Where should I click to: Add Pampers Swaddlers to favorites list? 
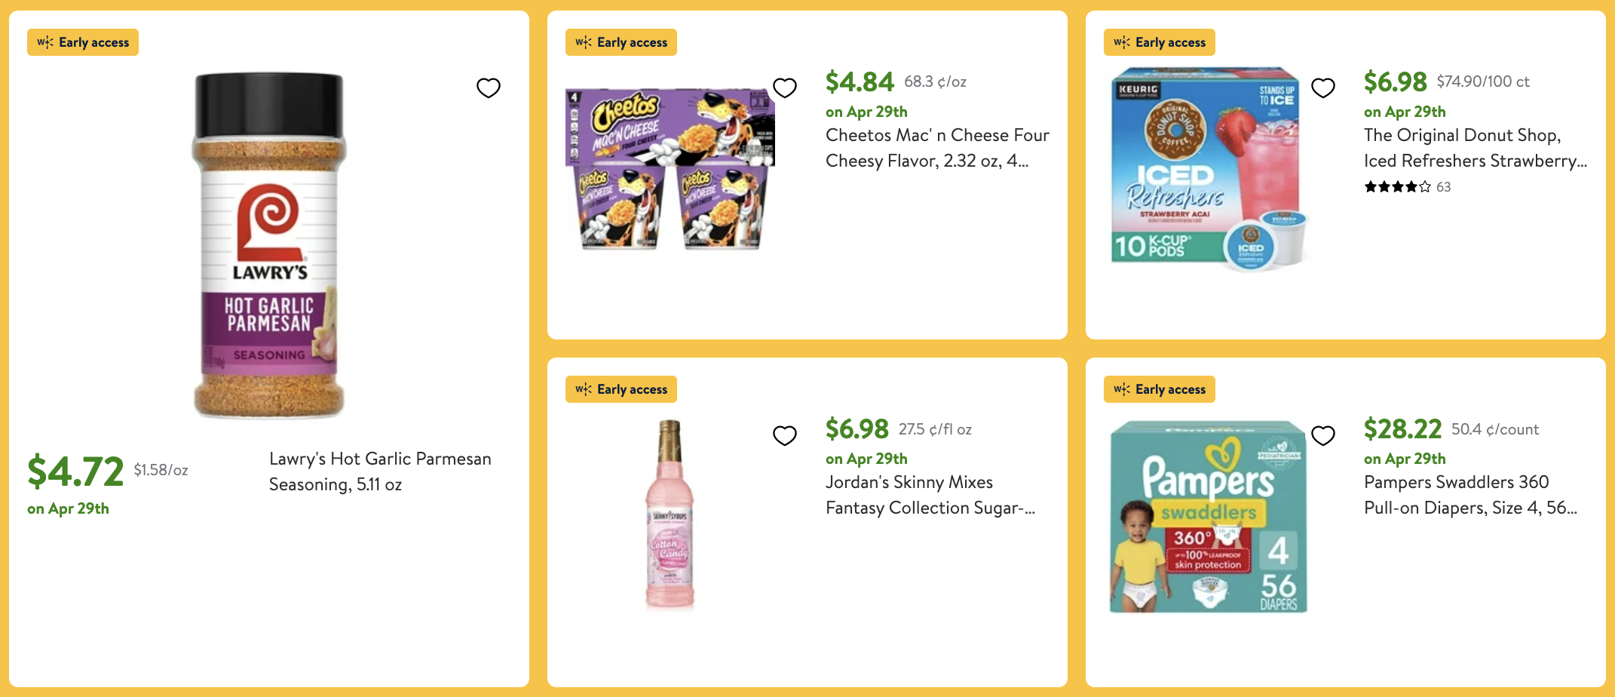[x=1323, y=435]
